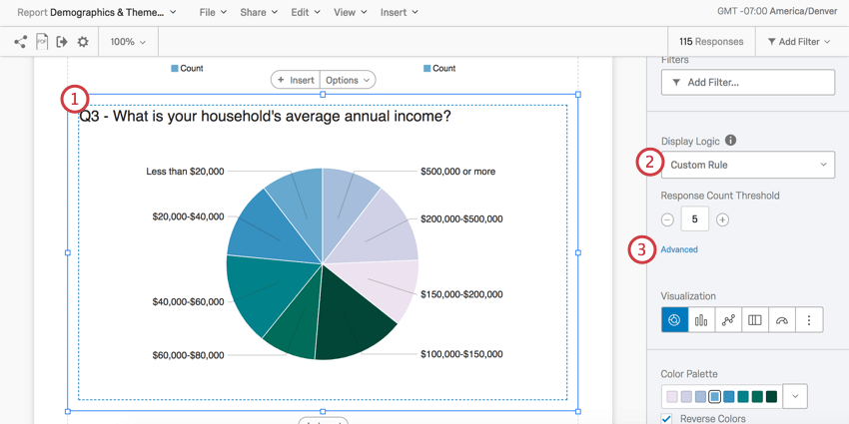
Task: Increase the response count threshold
Action: pos(722,219)
